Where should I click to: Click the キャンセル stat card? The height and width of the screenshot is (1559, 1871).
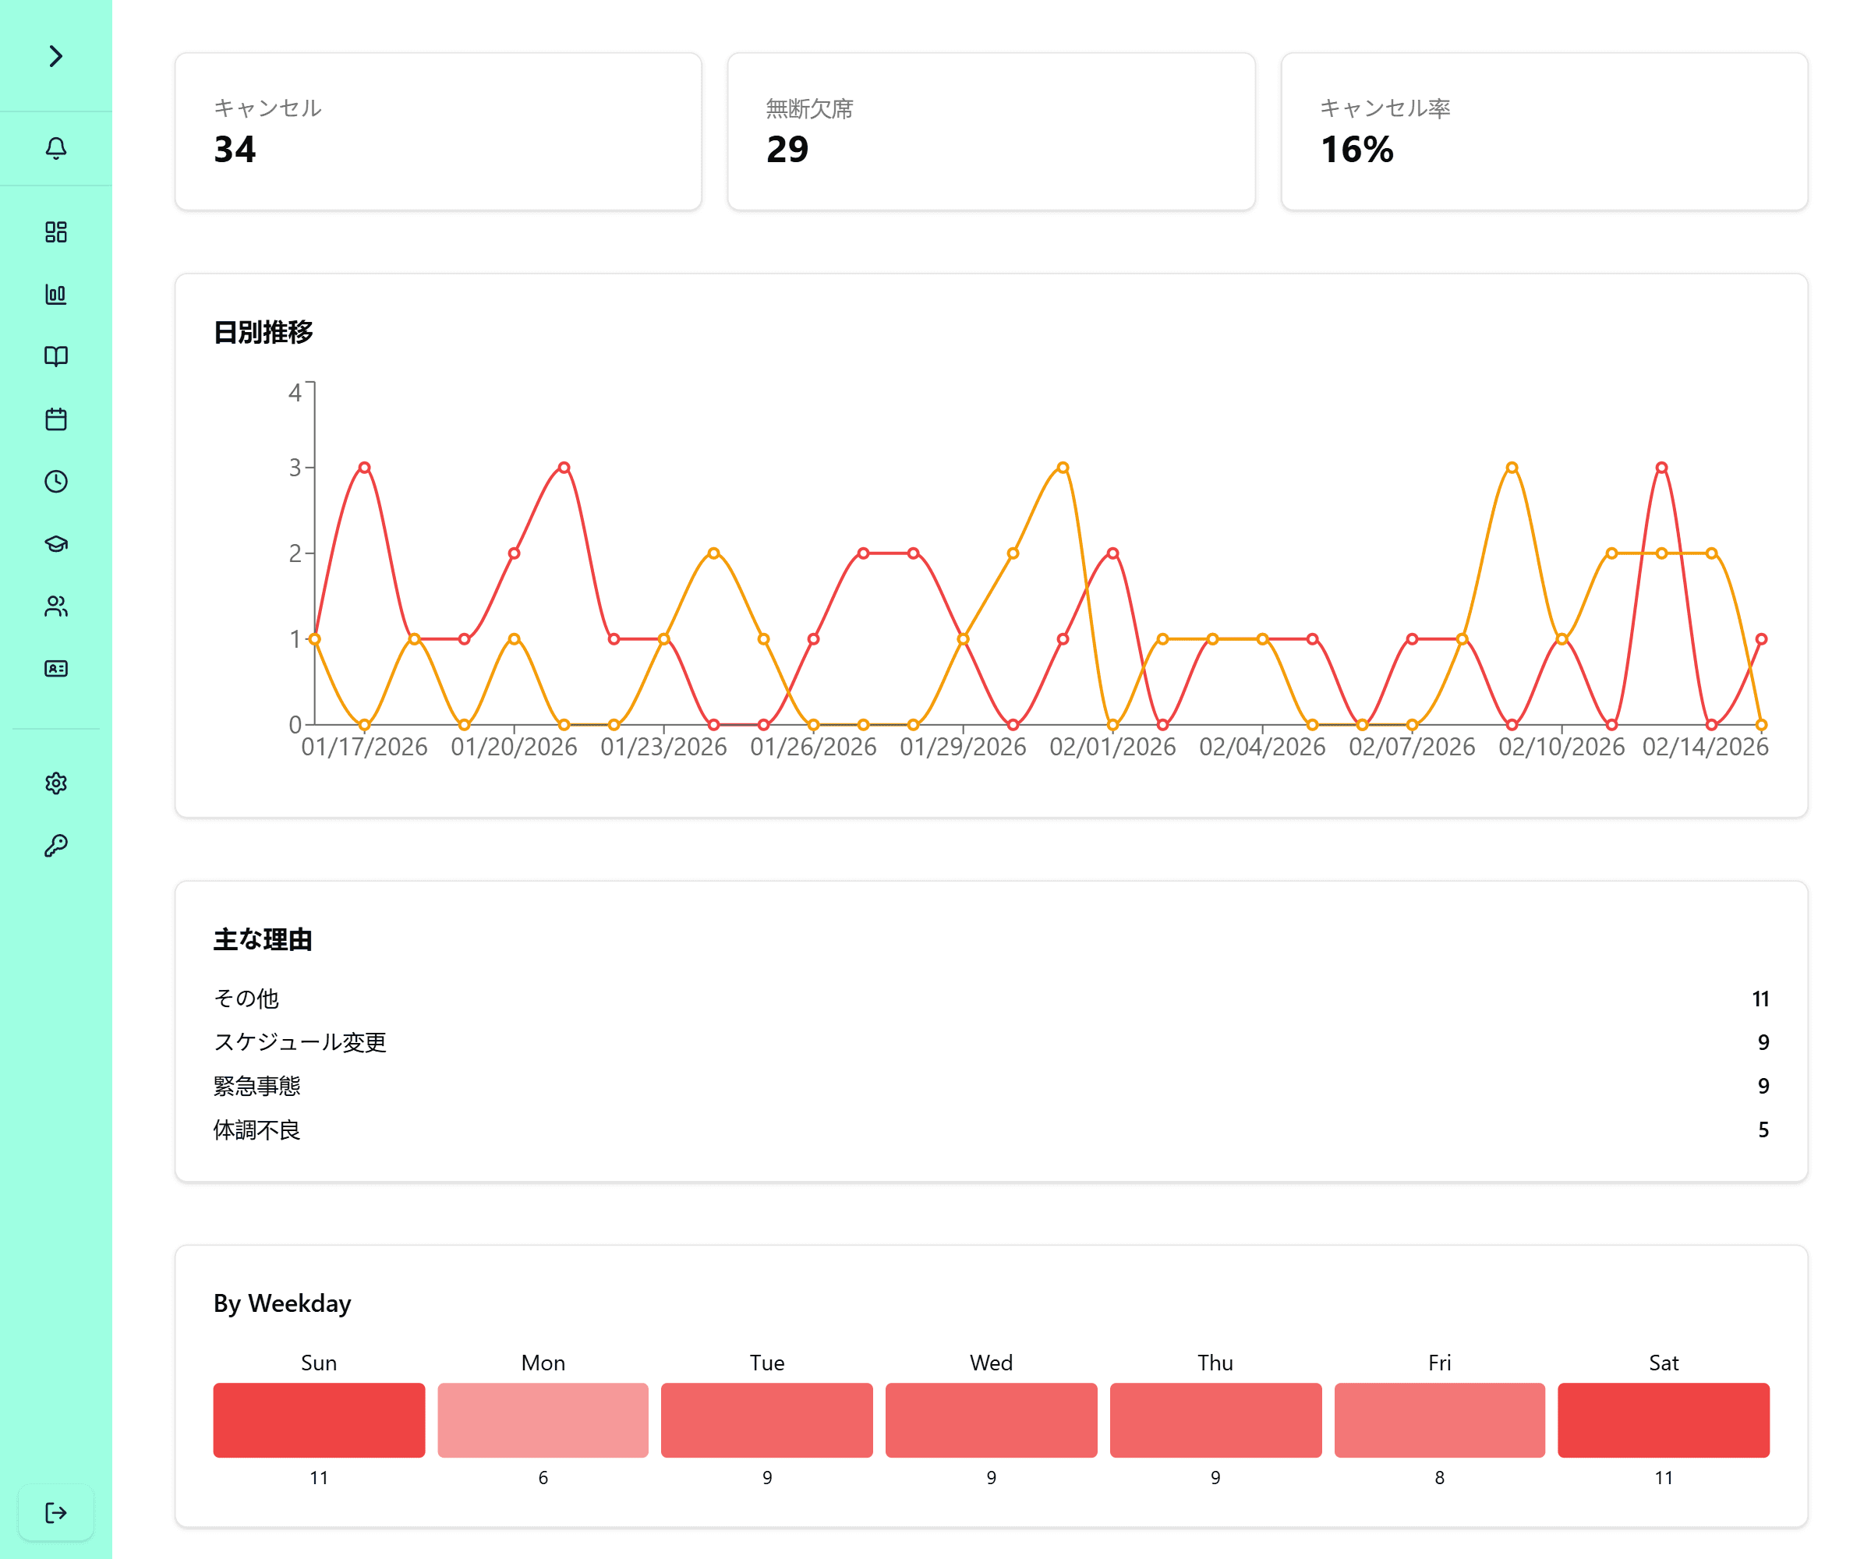(x=437, y=131)
